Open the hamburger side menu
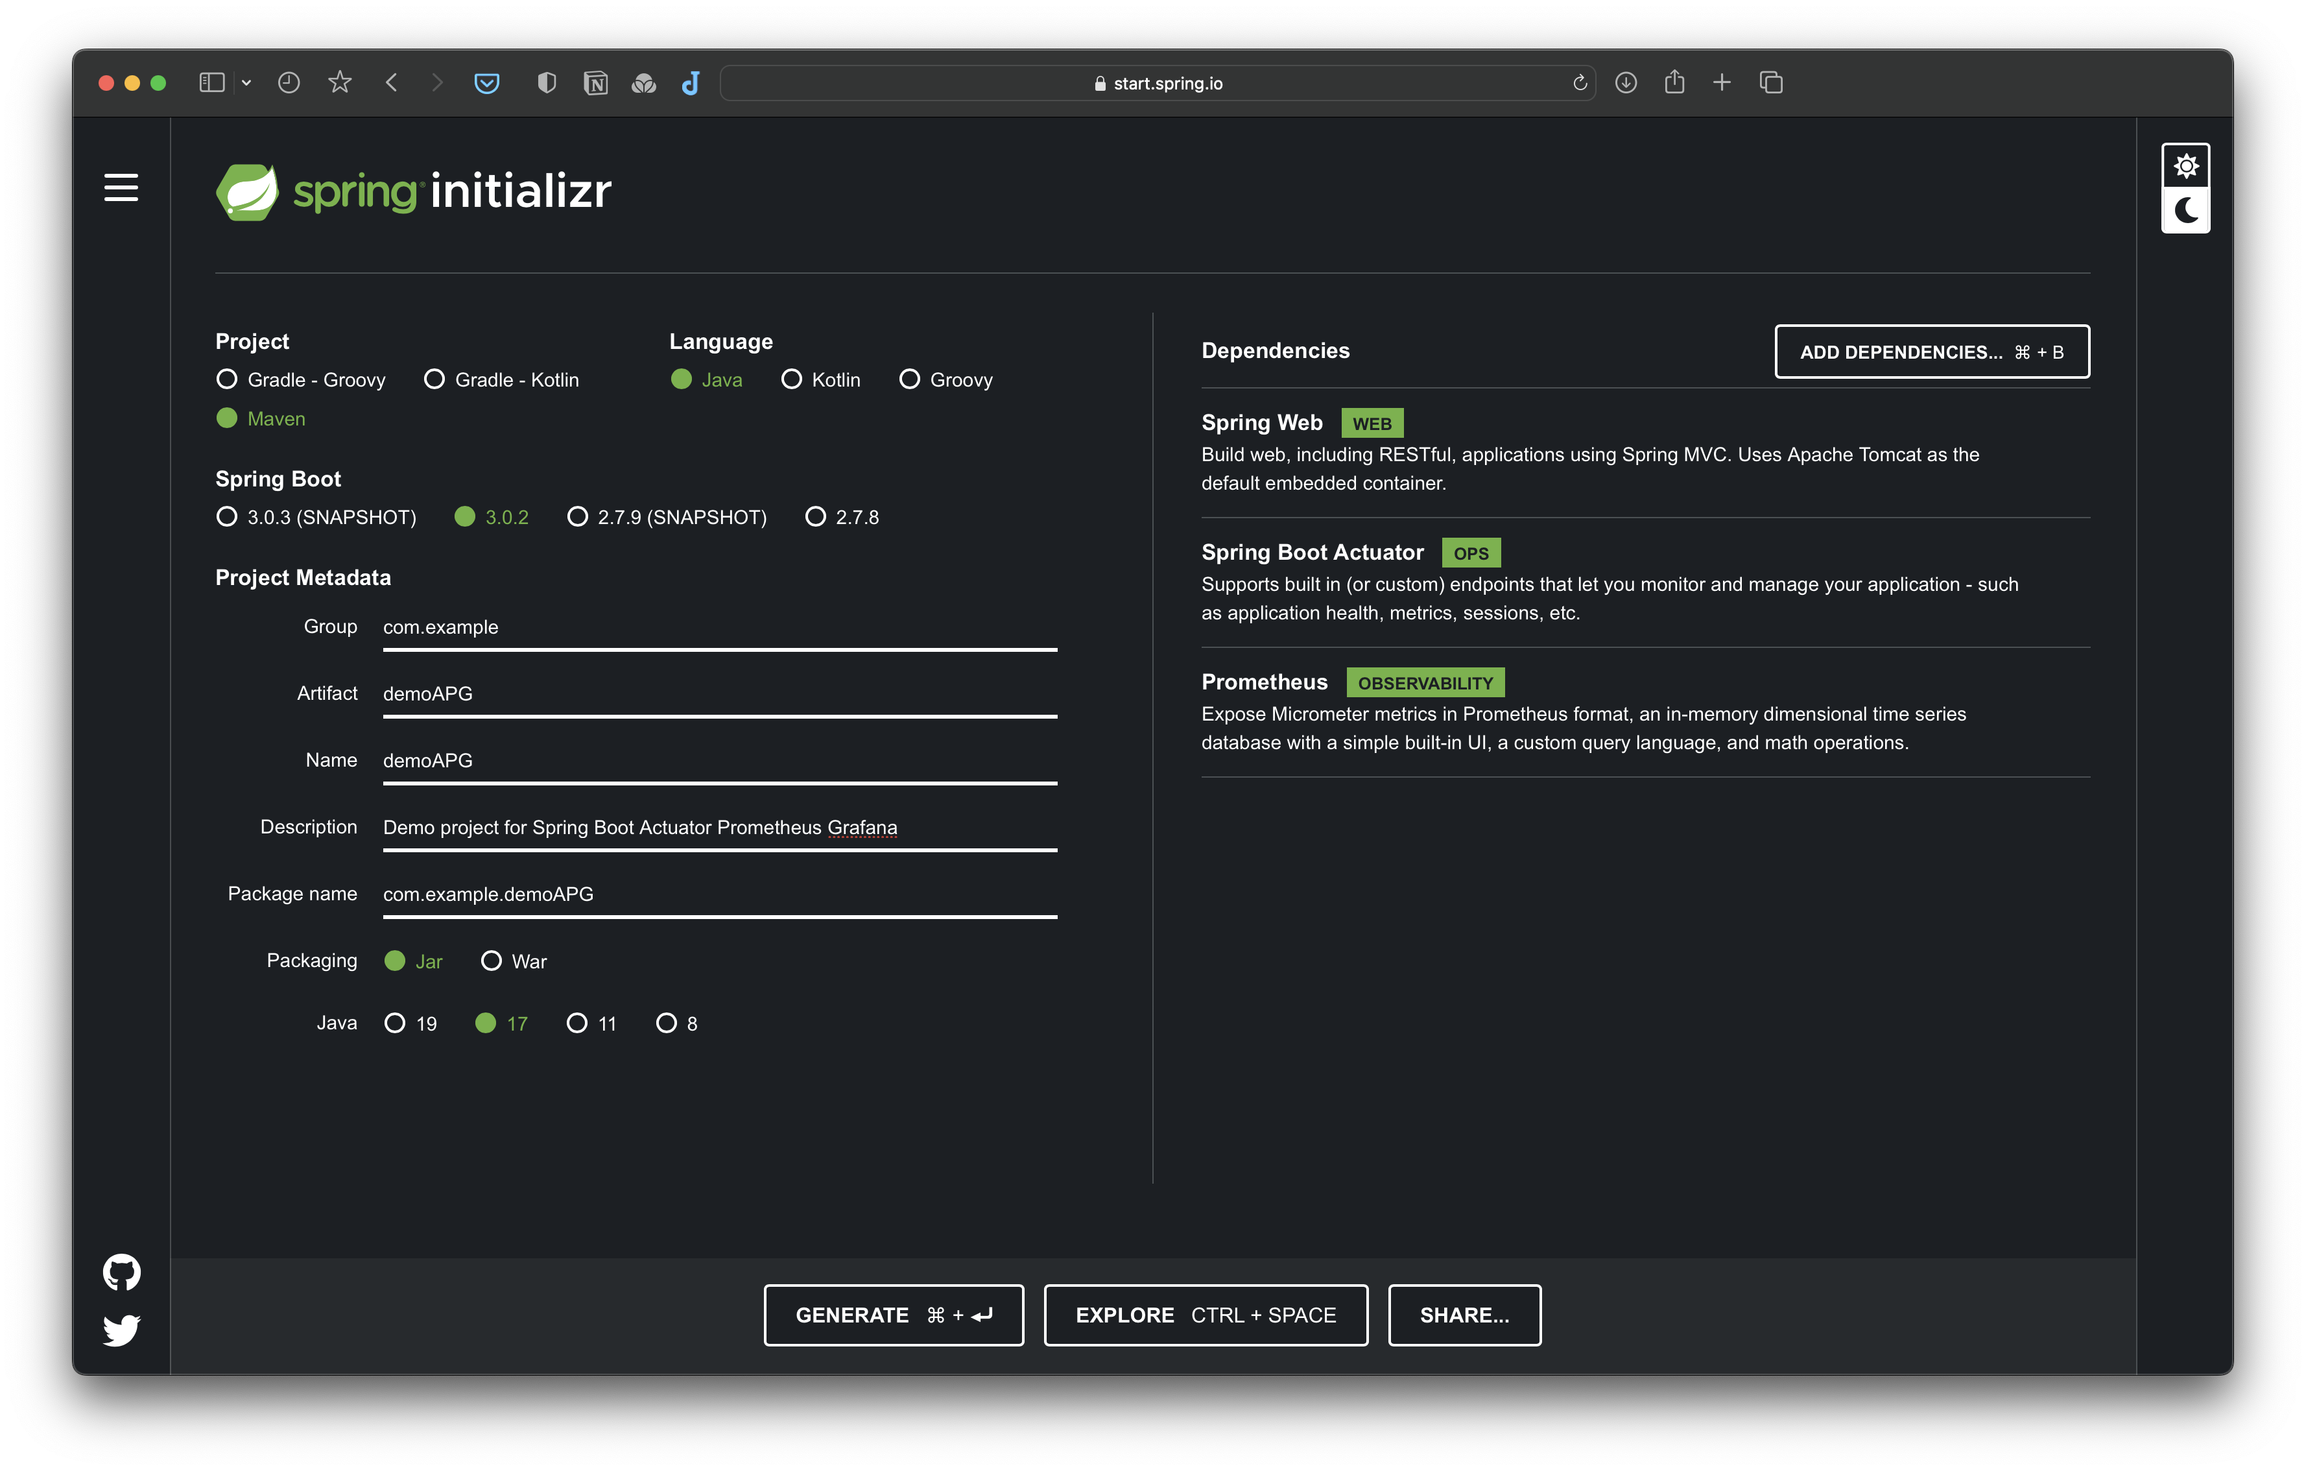Viewport: 2306px width, 1471px height. [121, 187]
